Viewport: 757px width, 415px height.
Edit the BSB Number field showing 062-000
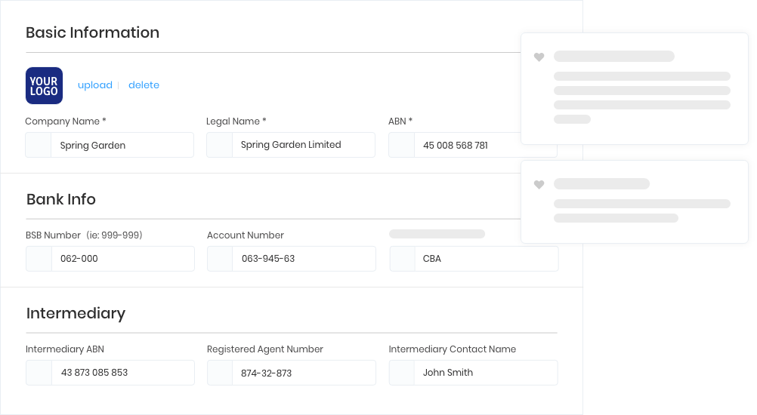click(110, 259)
